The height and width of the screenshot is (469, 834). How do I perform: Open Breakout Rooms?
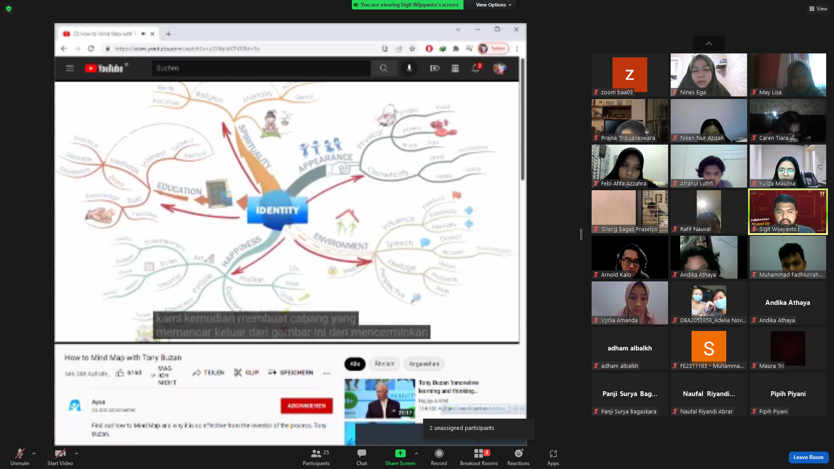point(479,457)
